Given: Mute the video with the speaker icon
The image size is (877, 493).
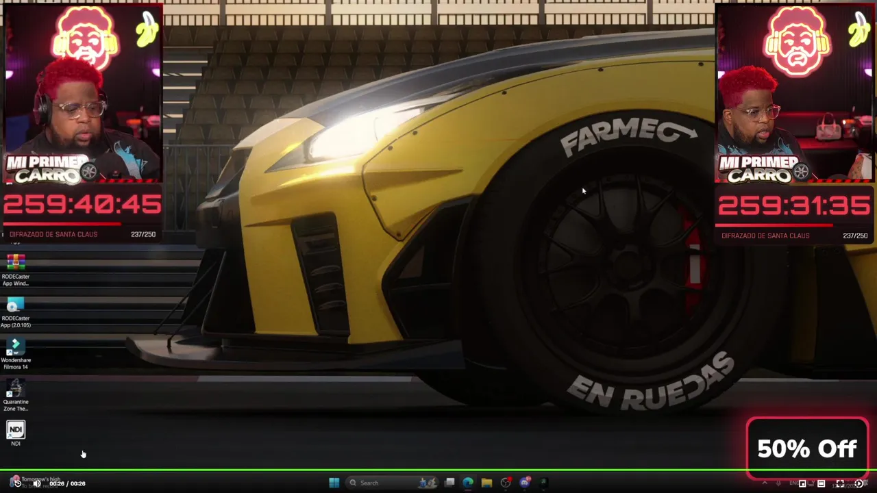Looking at the screenshot, I should click(x=37, y=483).
